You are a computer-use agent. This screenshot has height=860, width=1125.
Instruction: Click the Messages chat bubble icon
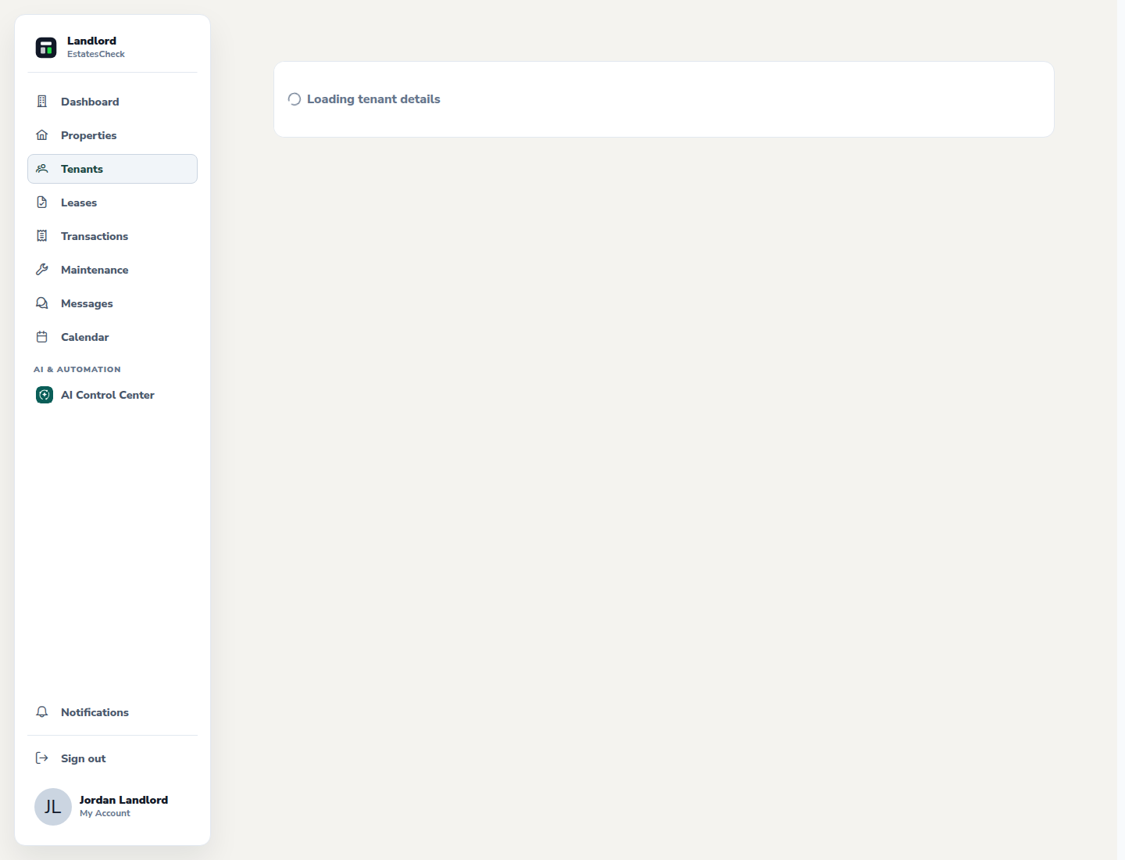pyautogui.click(x=42, y=303)
